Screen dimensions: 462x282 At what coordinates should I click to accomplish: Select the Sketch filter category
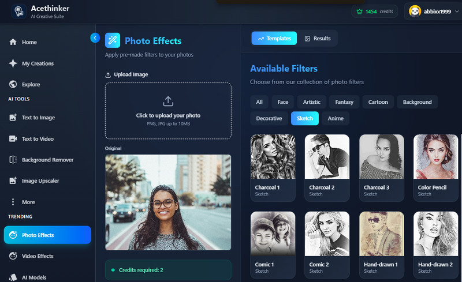click(x=305, y=118)
